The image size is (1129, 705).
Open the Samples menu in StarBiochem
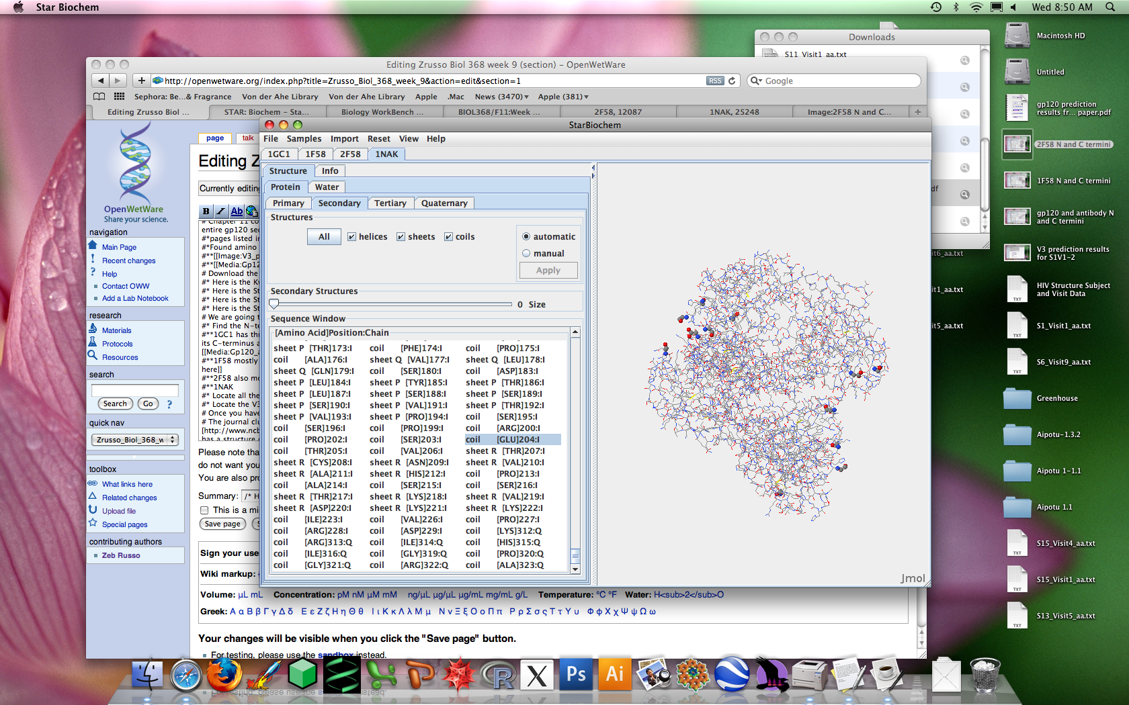[304, 139]
